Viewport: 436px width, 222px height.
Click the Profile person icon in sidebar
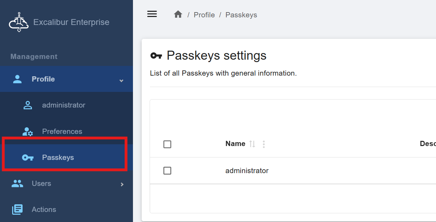pyautogui.click(x=17, y=79)
